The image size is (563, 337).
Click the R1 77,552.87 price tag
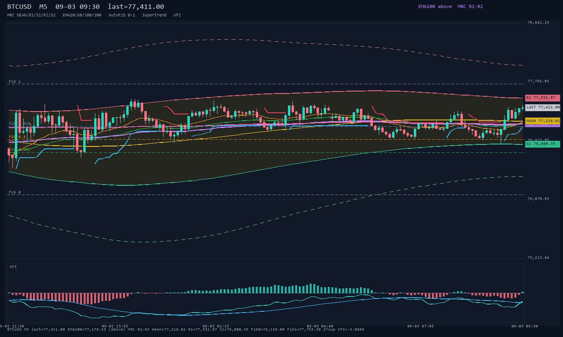542,98
